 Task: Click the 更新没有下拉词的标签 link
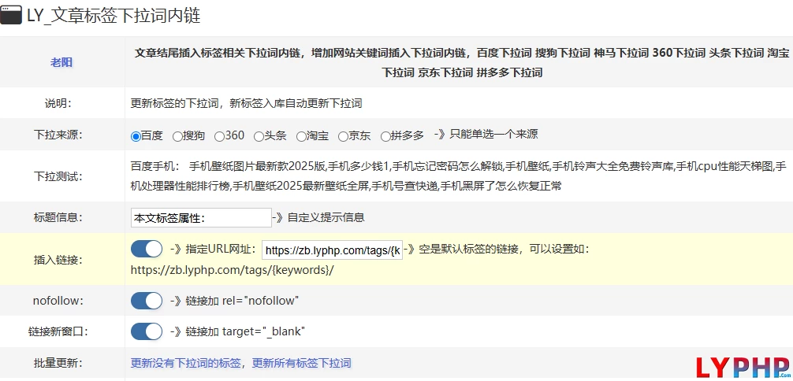pos(187,363)
